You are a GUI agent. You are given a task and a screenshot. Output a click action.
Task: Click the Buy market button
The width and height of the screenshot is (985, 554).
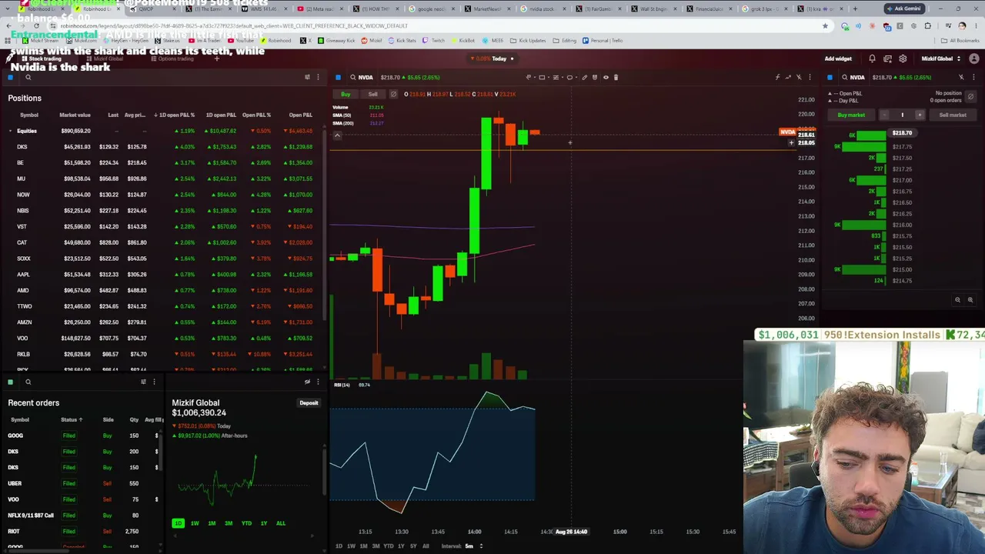(x=851, y=115)
